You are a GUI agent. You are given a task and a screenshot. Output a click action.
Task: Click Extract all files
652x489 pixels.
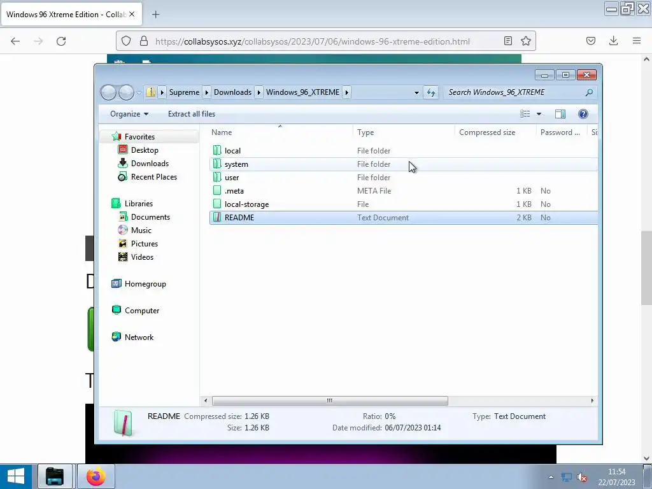point(192,114)
